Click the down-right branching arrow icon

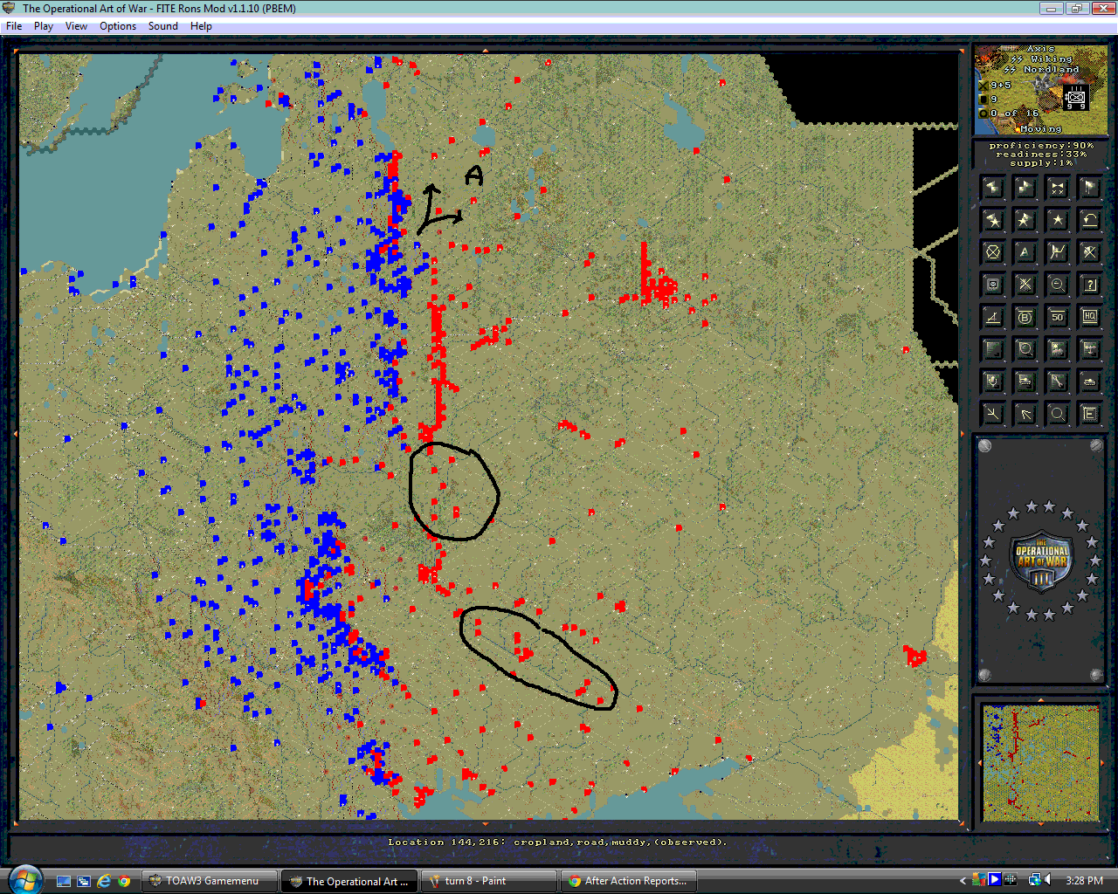pos(993,414)
